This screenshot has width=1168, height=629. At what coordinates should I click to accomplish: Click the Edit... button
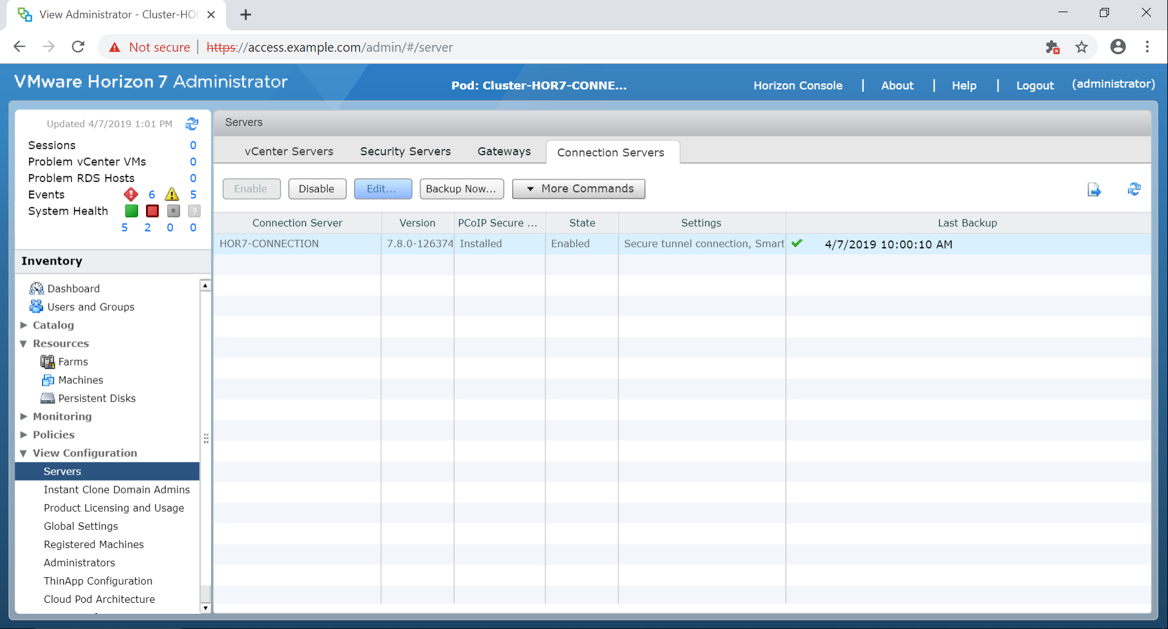(x=383, y=189)
